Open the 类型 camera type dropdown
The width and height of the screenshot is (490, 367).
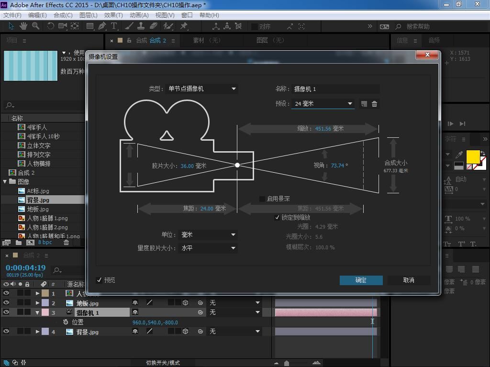tap(202, 89)
